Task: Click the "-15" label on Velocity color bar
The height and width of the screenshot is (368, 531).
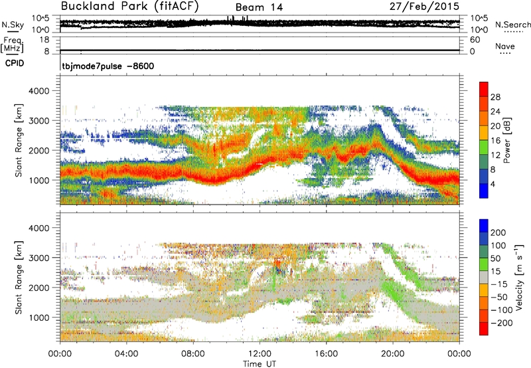Action: [x=499, y=284]
